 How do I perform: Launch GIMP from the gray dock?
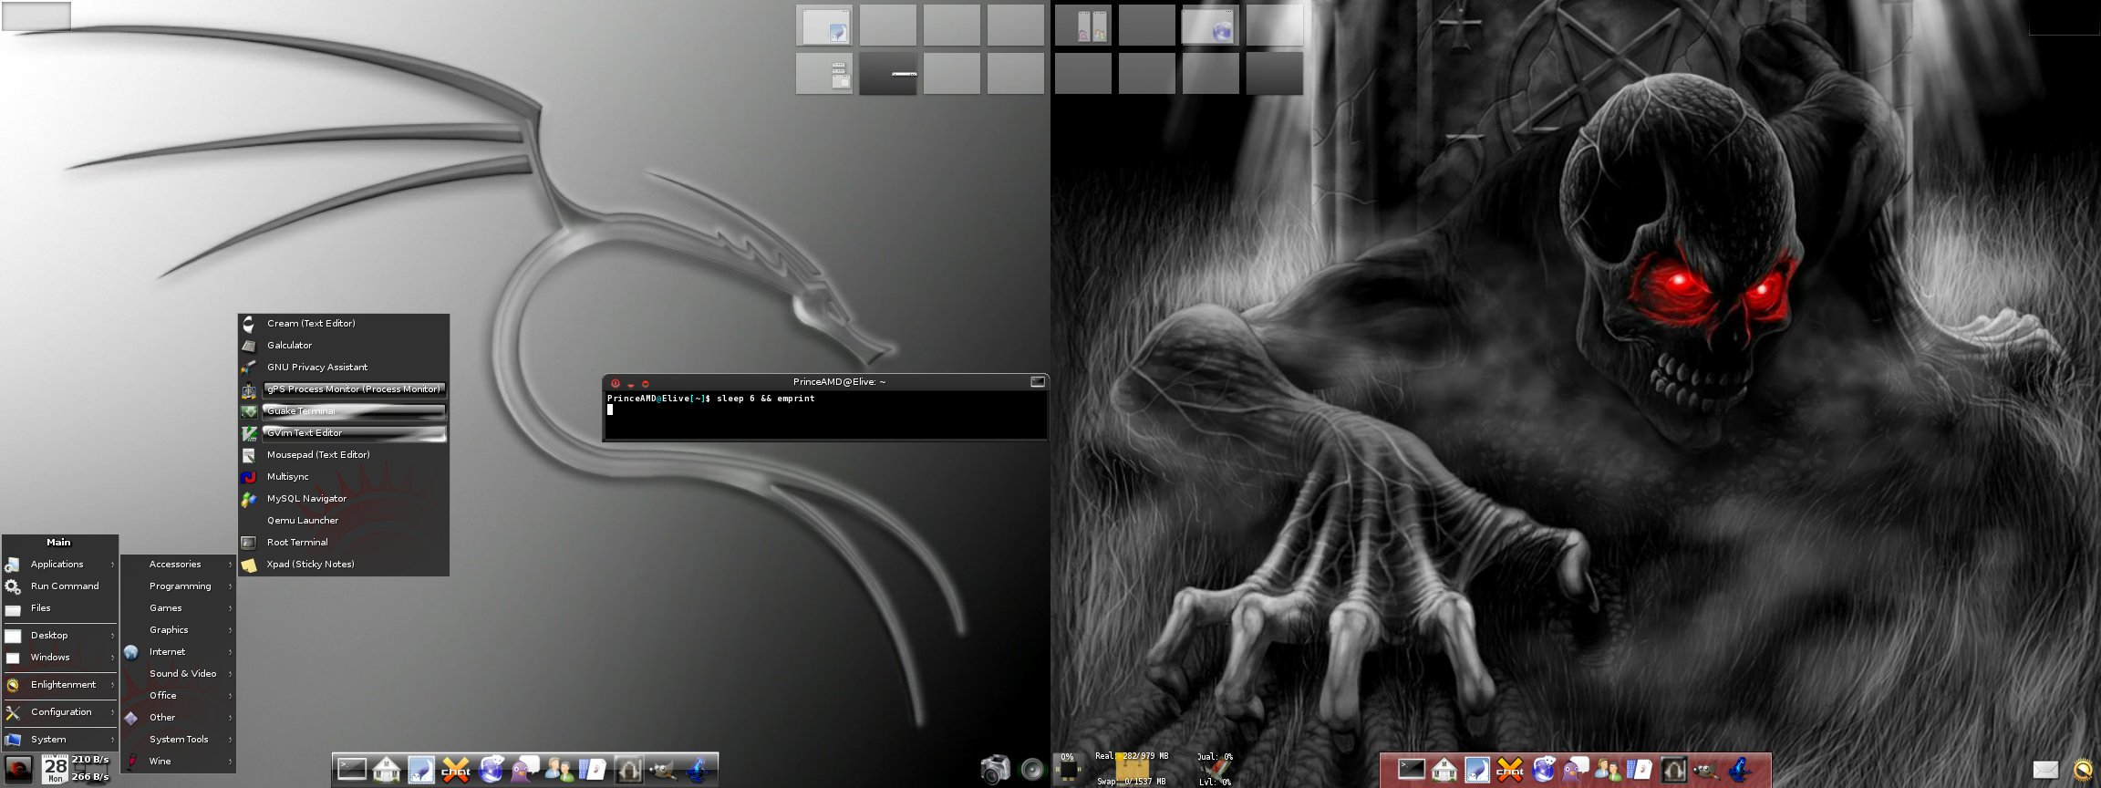tap(663, 769)
